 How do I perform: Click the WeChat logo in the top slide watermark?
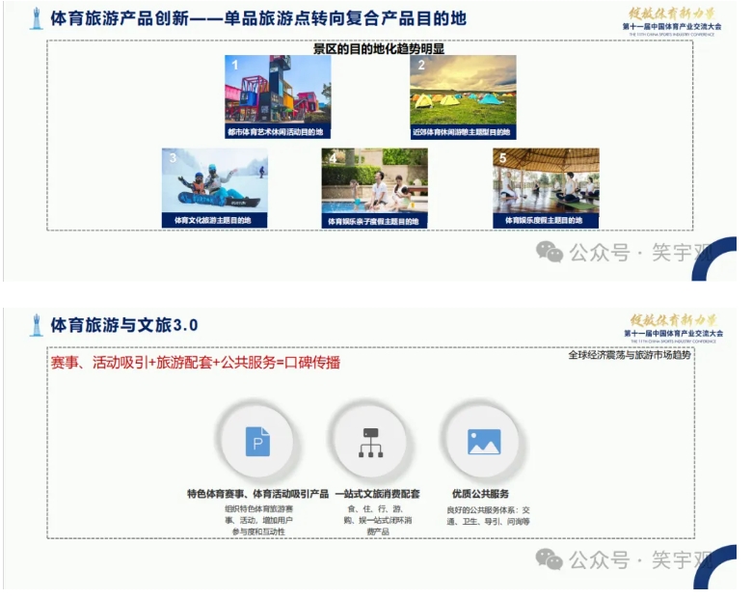(550, 252)
